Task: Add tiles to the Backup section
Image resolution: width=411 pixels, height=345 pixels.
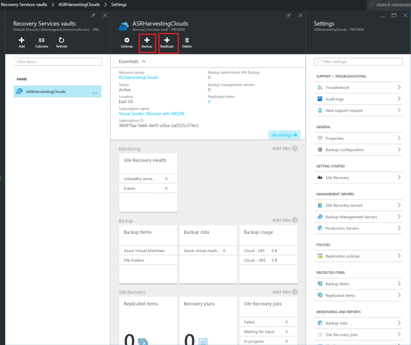Action: click(x=285, y=220)
